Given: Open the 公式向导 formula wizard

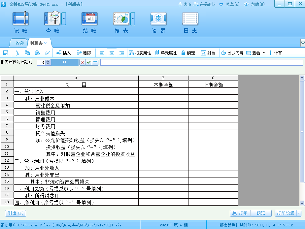Looking at the screenshot, I should coord(232,53).
